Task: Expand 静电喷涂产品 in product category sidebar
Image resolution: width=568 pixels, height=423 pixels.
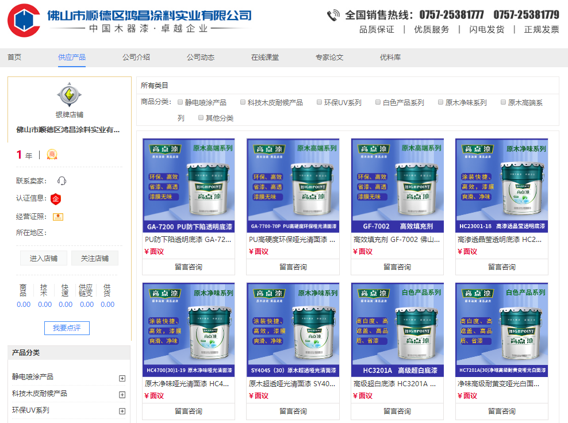Action: (x=122, y=378)
